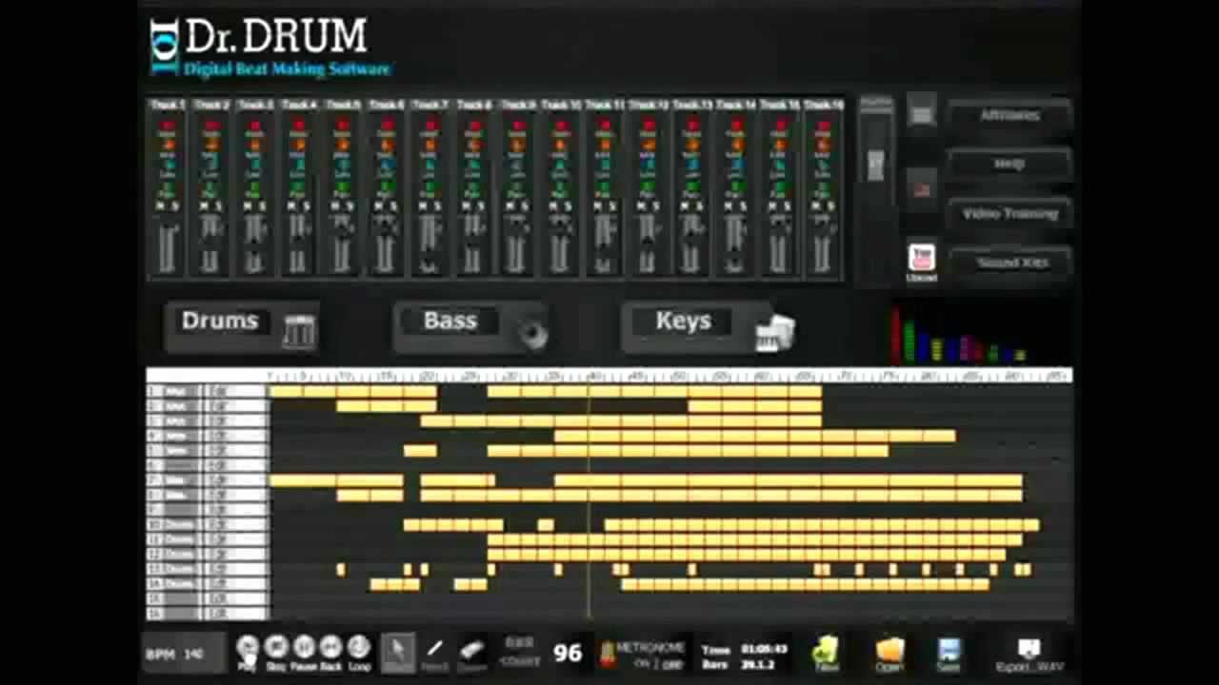Image resolution: width=1219 pixels, height=685 pixels.
Task: Jump to the start with Back button
Action: tap(330, 647)
